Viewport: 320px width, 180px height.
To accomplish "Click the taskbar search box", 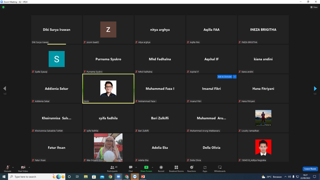I will click(37, 176).
